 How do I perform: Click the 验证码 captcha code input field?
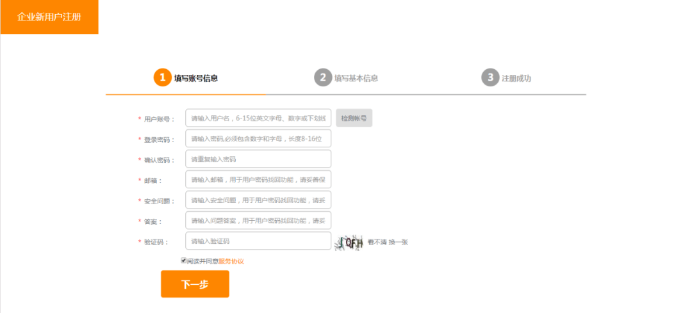pyautogui.click(x=258, y=241)
